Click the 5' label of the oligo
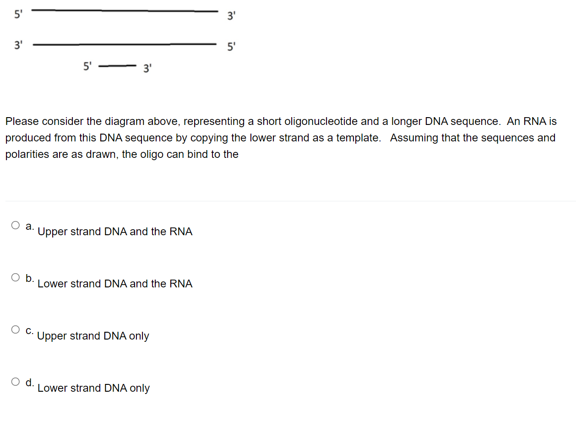The image size is (576, 421). 87,66
